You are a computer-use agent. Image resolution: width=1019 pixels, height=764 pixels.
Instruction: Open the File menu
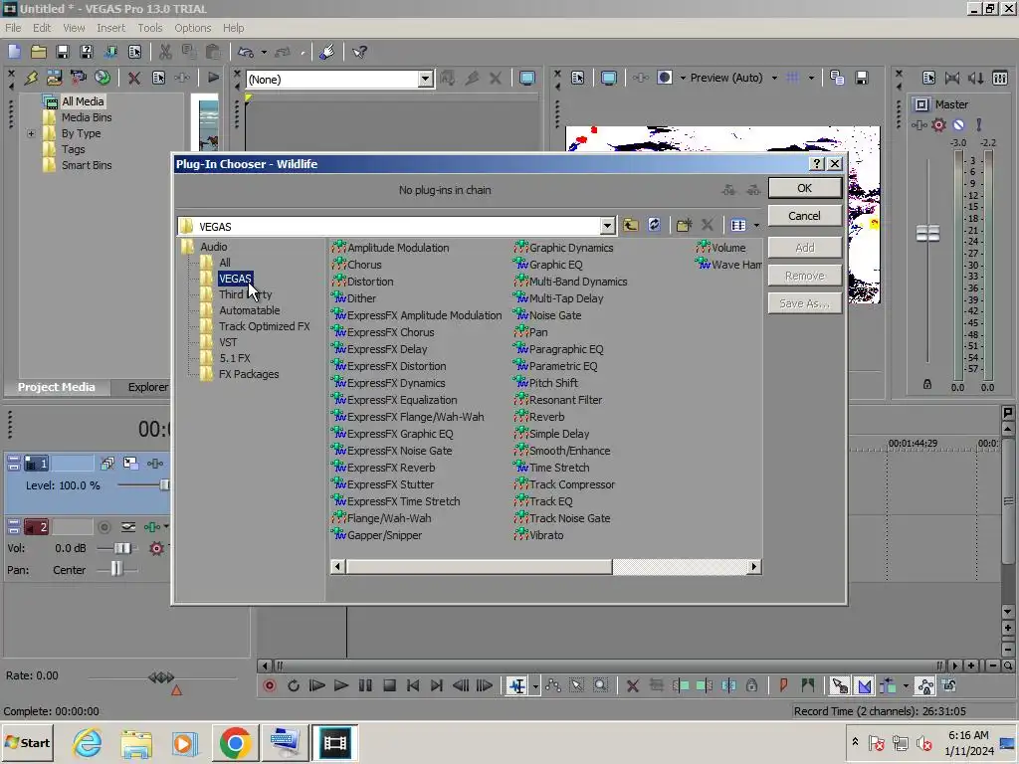(13, 28)
